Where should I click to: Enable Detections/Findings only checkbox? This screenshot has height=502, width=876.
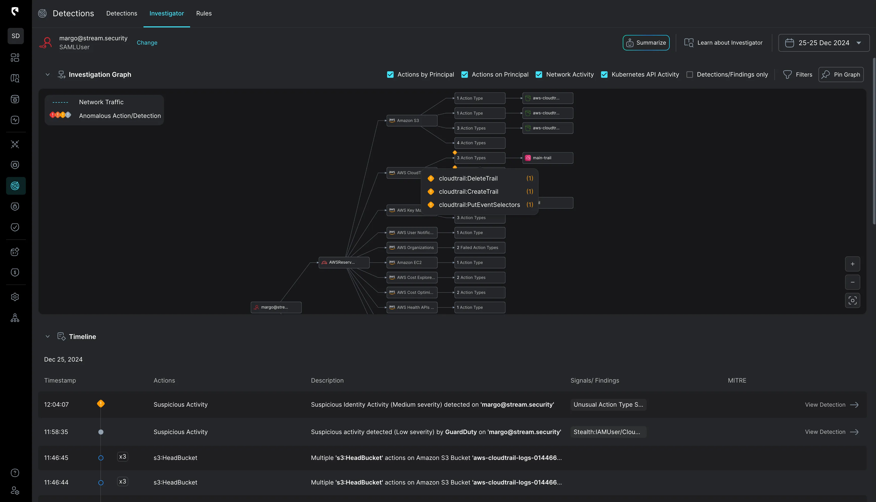(689, 75)
